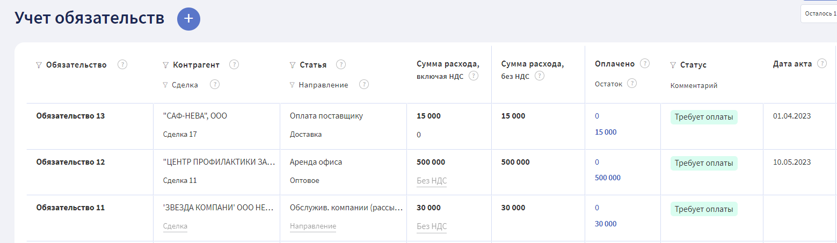837x243 pixels.
Task: Click remaining amount 500 000 link in blue
Action: click(x=608, y=178)
